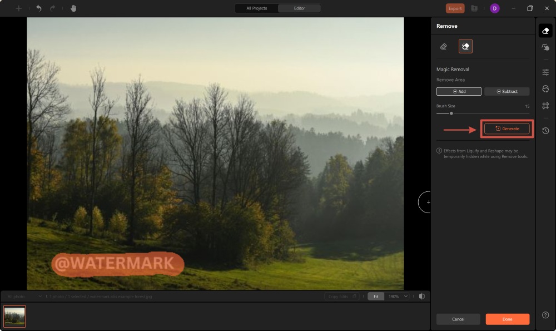Select the Crop tool icon

(545, 105)
